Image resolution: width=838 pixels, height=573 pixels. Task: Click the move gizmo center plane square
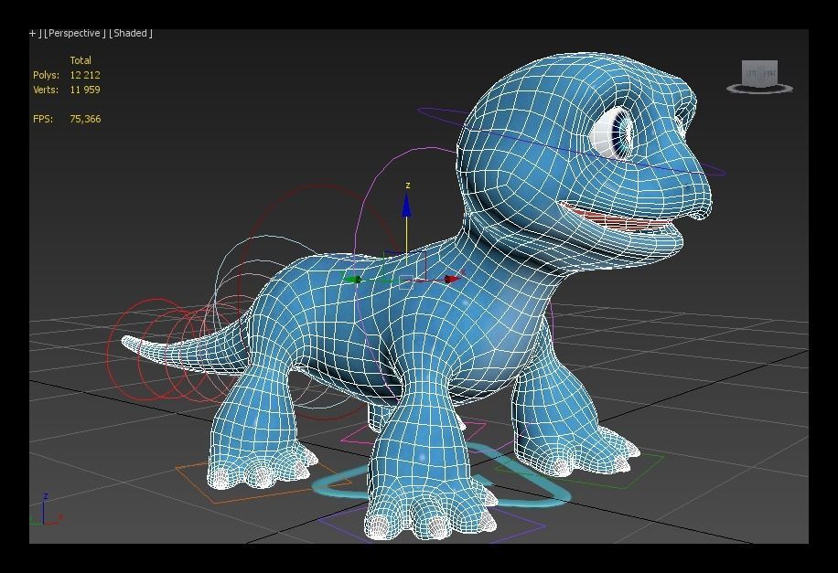[405, 282]
